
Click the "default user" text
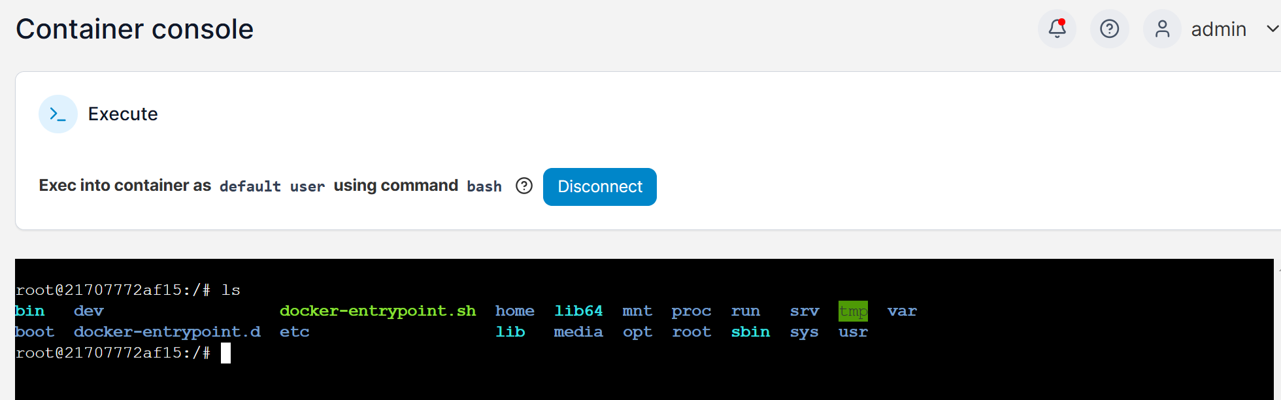(272, 187)
